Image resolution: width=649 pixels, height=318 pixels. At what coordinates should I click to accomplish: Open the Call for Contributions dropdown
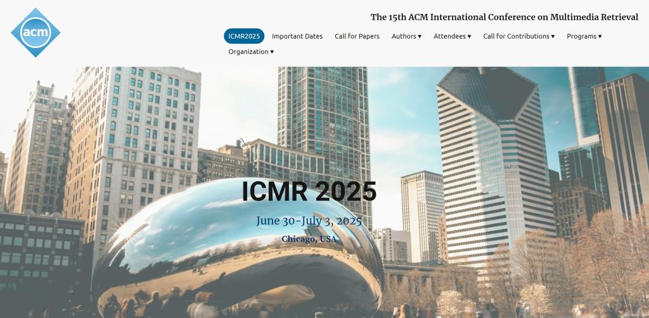[x=519, y=36]
